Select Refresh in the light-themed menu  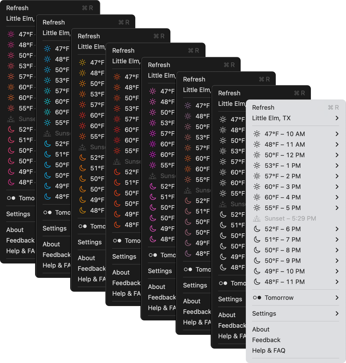click(263, 108)
